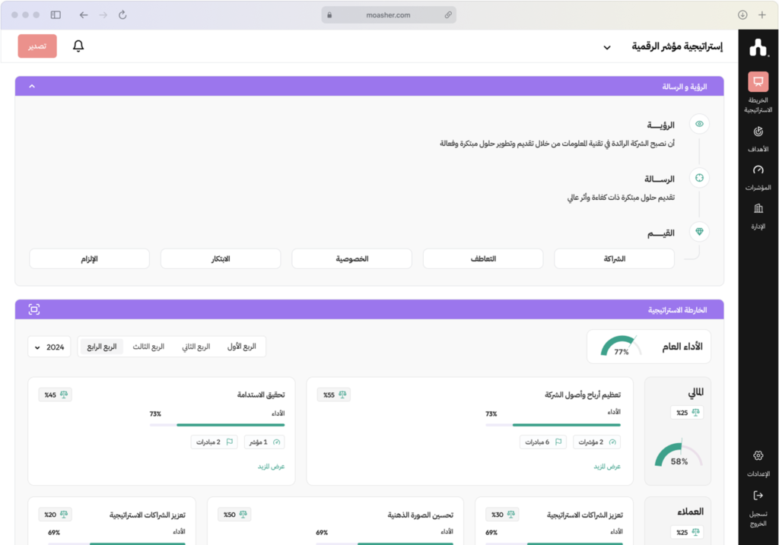The width and height of the screenshot is (779, 545).
Task: Click the moasher.com address bar
Action: [389, 15]
